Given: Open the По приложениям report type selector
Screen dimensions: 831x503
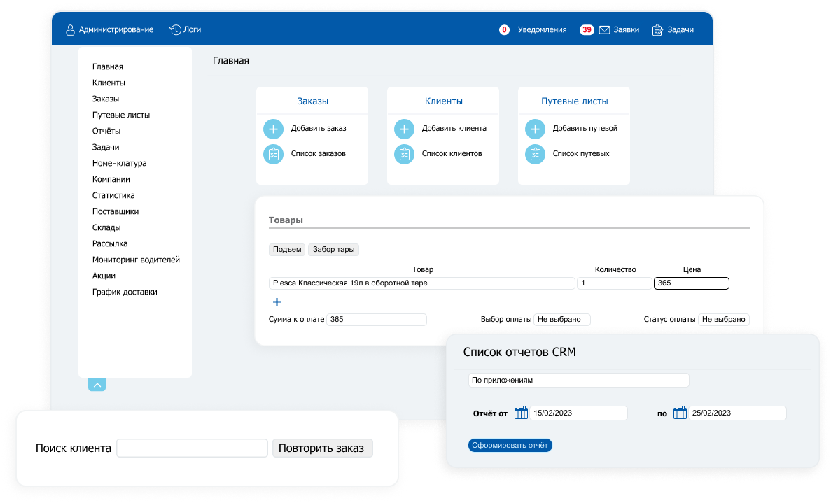Looking at the screenshot, I should [x=578, y=380].
